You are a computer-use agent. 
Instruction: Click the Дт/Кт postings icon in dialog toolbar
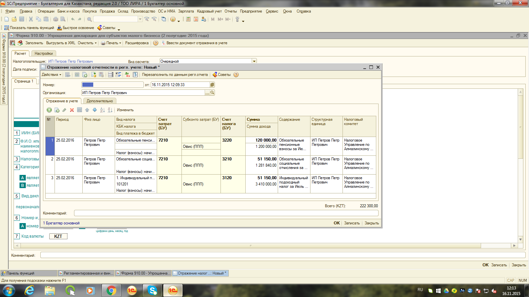128,75
